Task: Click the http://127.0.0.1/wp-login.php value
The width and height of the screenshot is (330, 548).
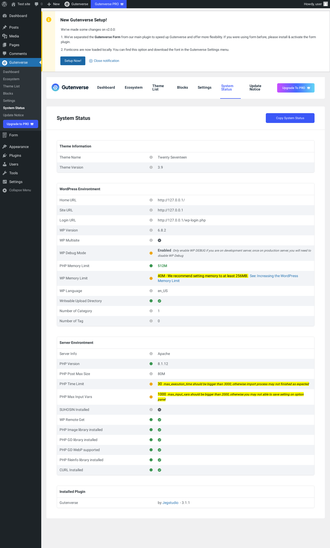Action: click(182, 220)
